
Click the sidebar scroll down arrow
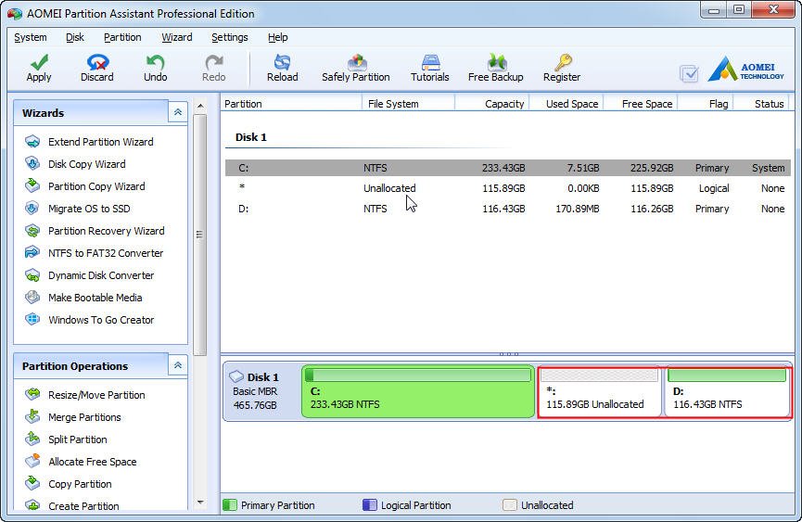click(200, 503)
